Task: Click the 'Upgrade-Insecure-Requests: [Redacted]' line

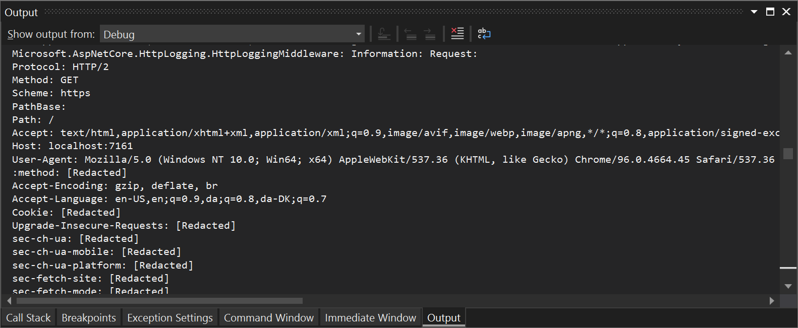Action: coord(124,225)
